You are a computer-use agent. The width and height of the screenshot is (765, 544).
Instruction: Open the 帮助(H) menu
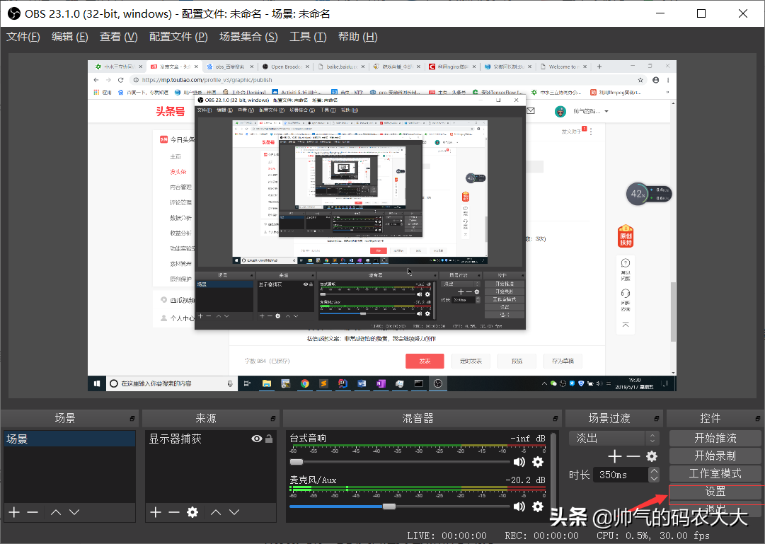(357, 37)
